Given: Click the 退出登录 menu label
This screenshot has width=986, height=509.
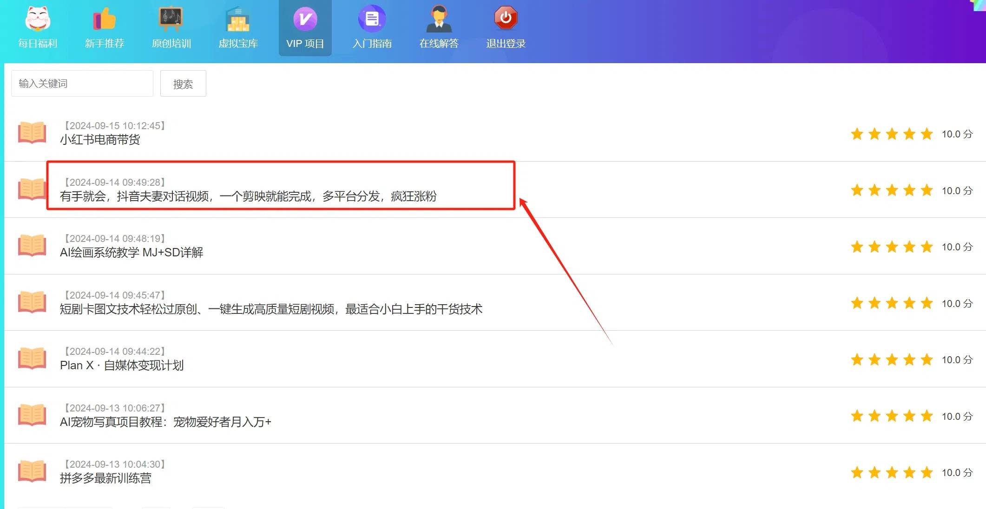Looking at the screenshot, I should pos(506,44).
